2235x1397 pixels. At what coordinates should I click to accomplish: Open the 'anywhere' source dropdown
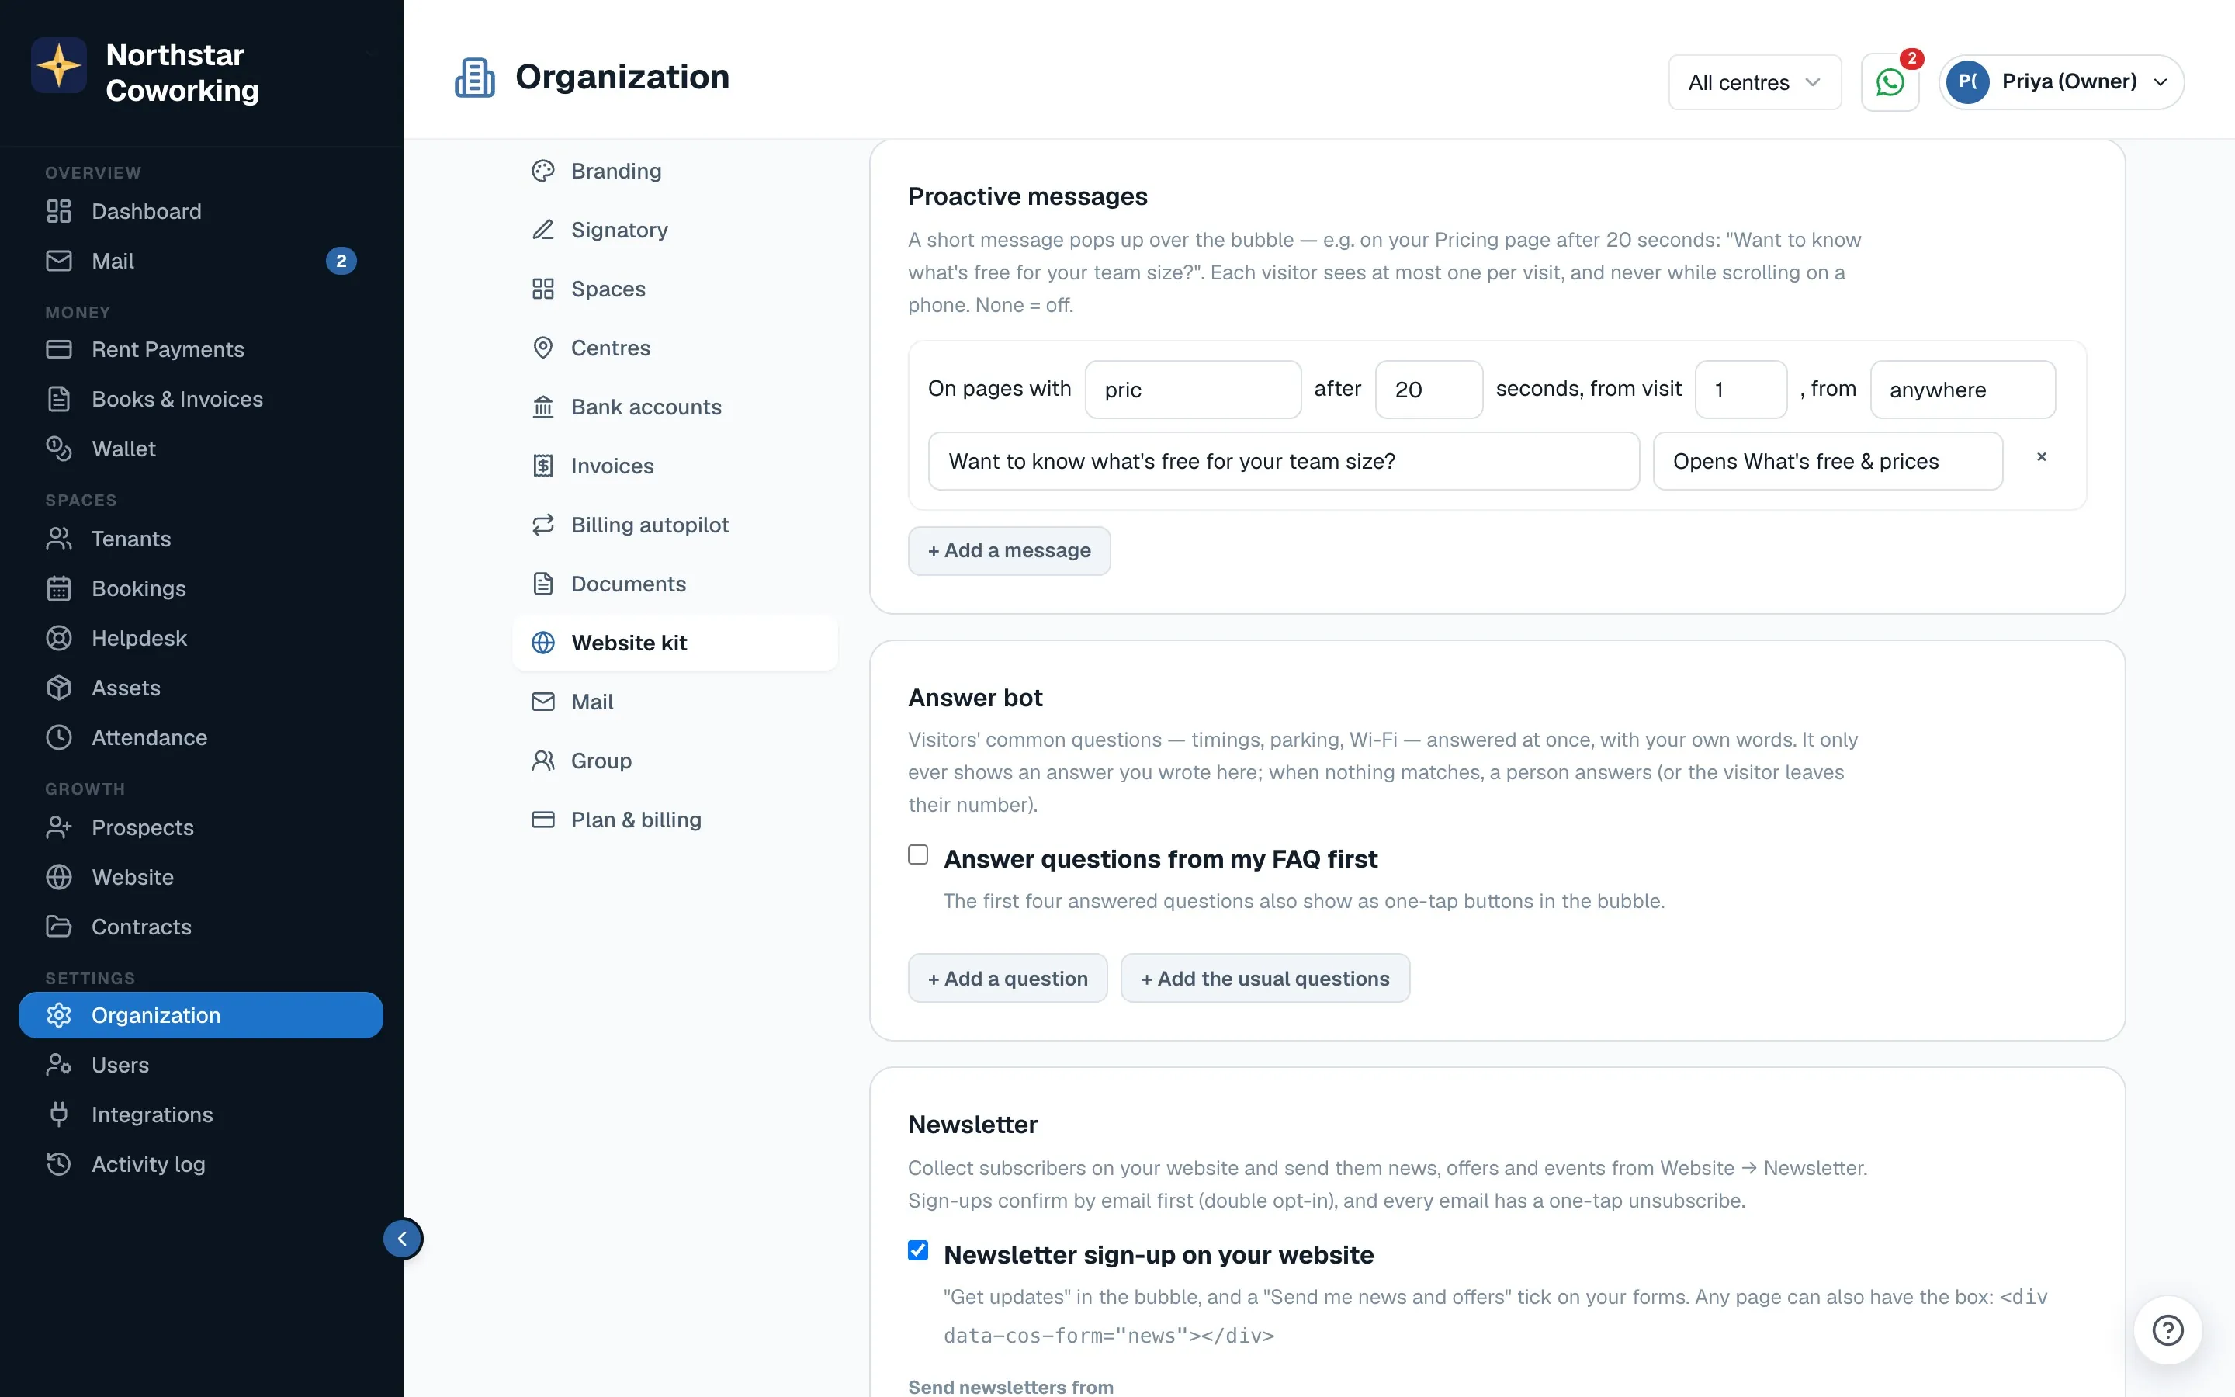click(1963, 390)
